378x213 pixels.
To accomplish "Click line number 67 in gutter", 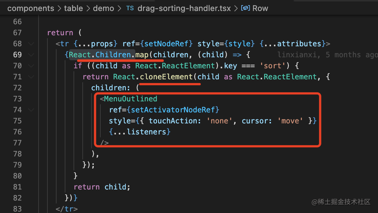I will coord(17,33).
